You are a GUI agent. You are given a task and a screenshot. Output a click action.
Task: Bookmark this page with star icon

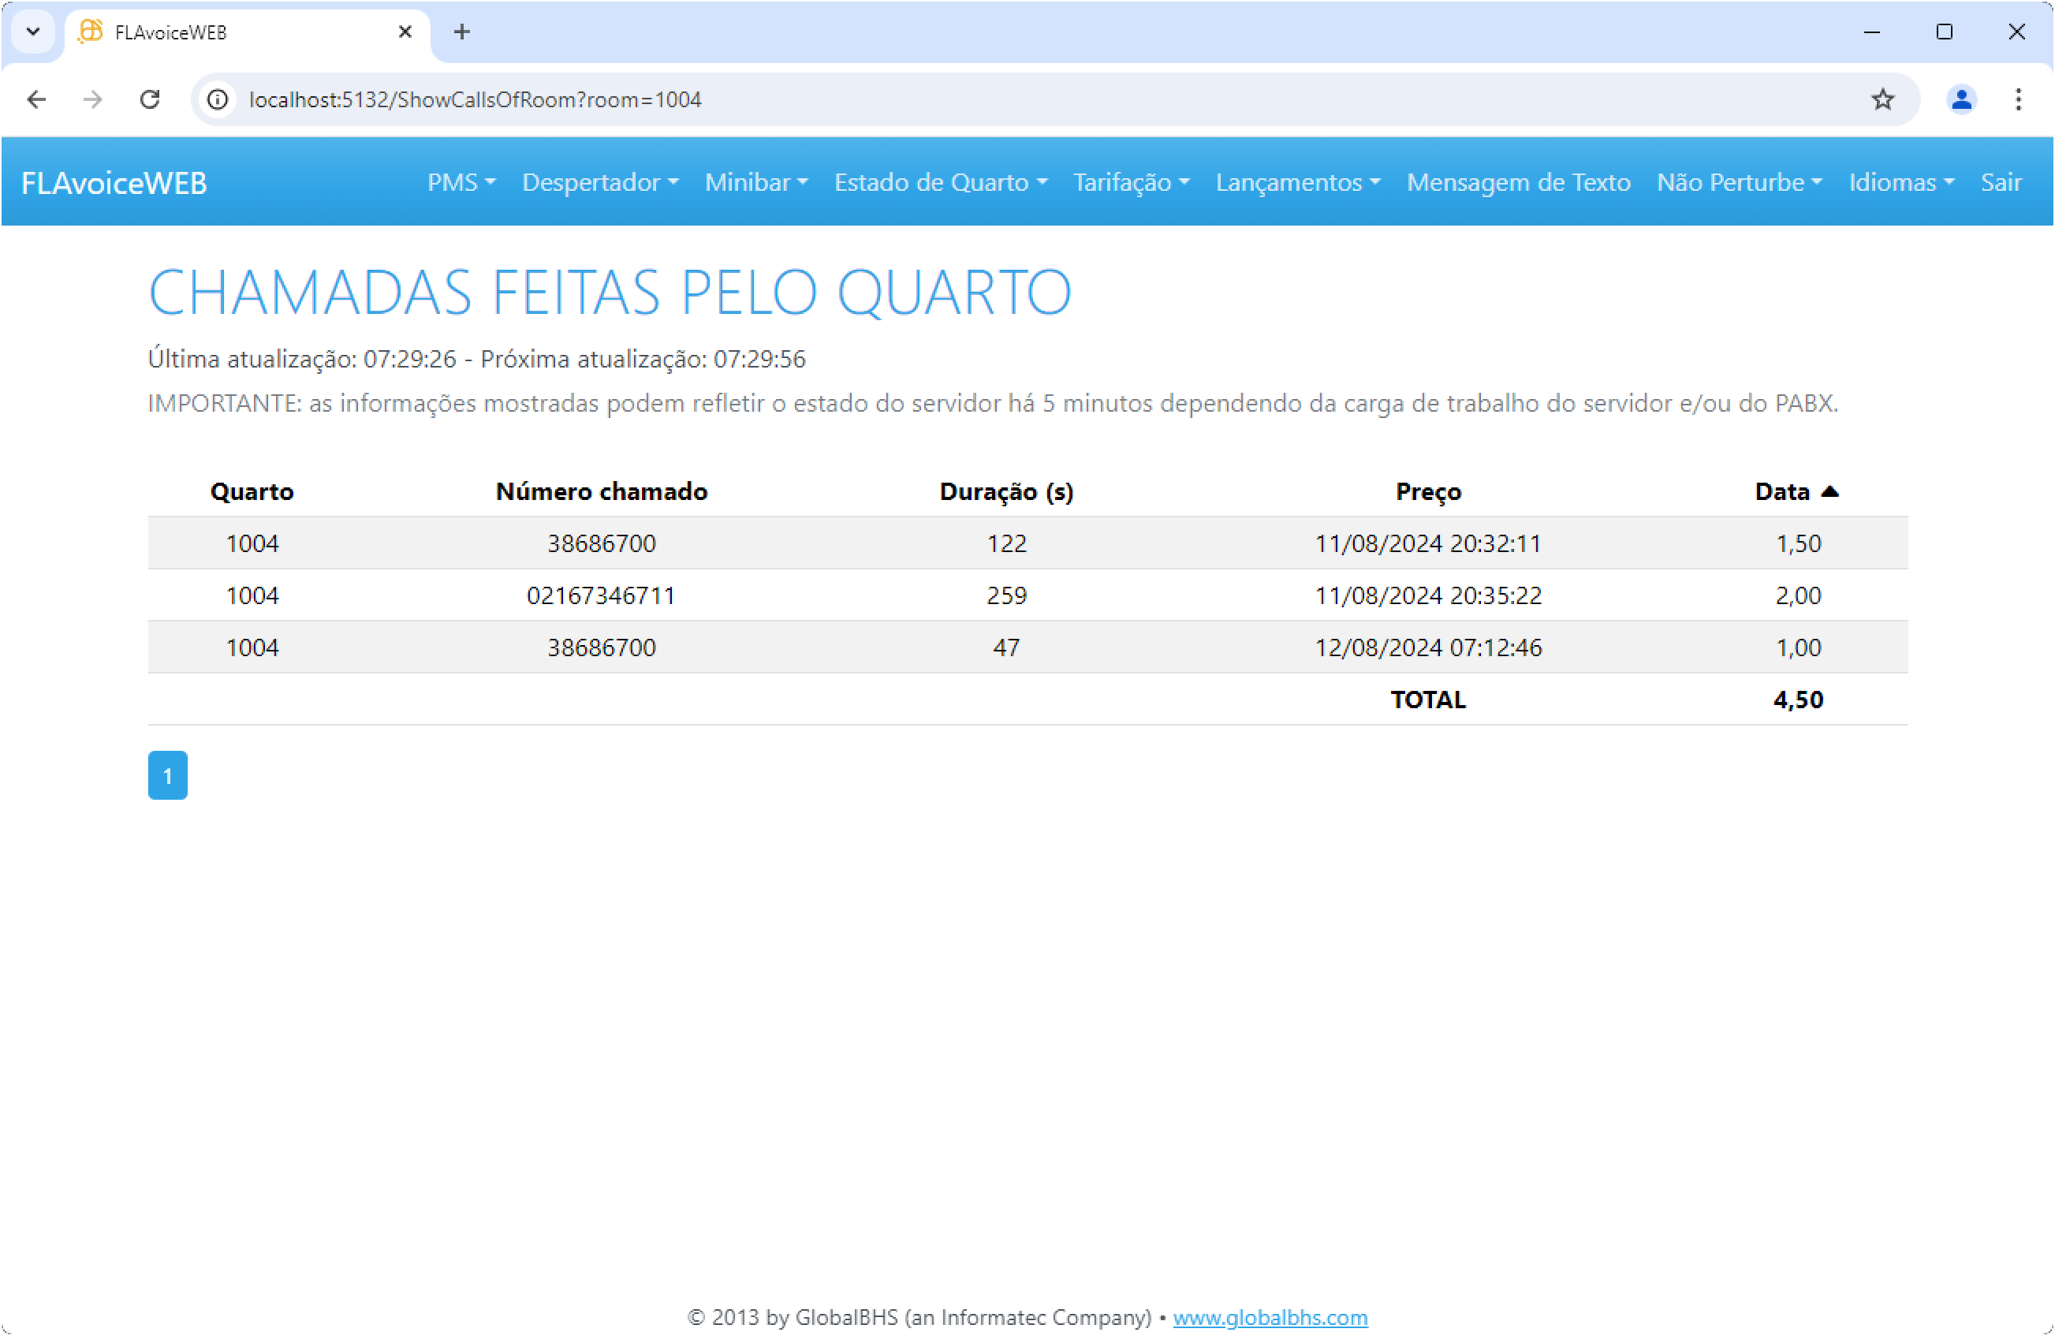click(1882, 99)
